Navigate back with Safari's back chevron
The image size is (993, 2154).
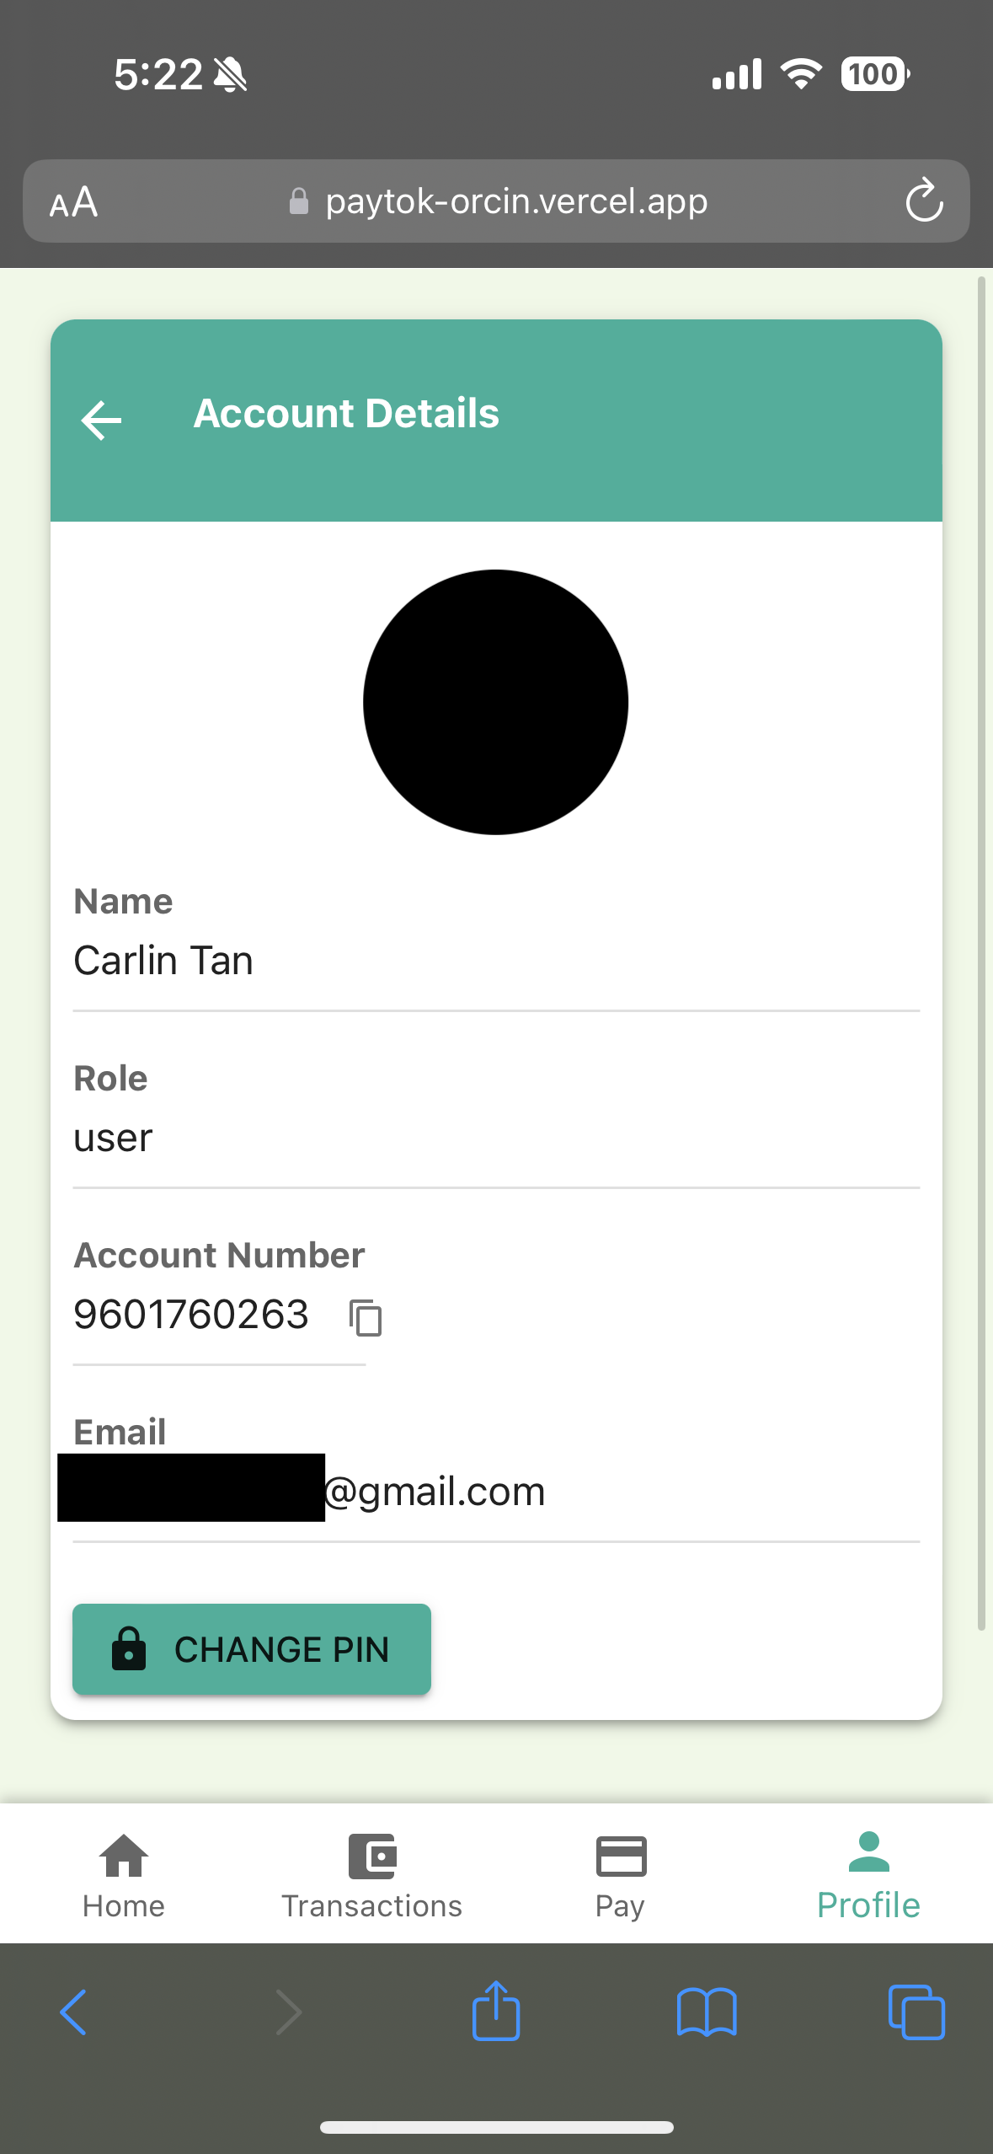[73, 2012]
